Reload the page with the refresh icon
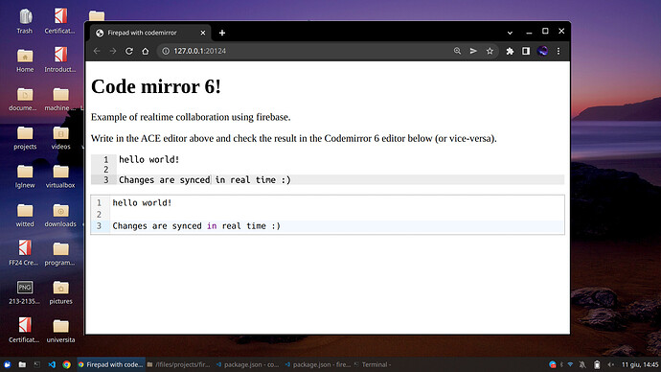 [x=129, y=51]
